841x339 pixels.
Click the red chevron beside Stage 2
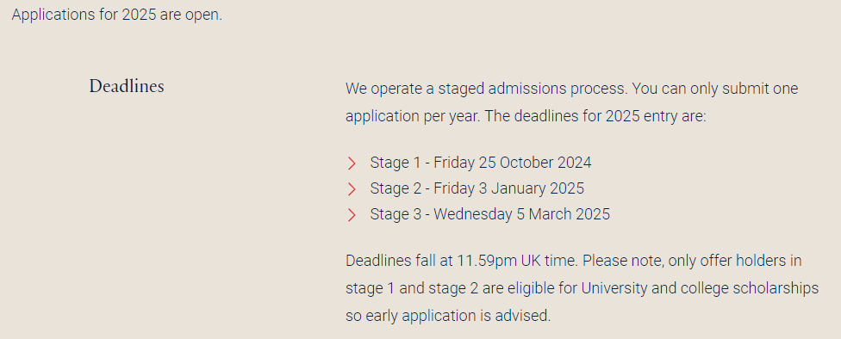(x=352, y=189)
